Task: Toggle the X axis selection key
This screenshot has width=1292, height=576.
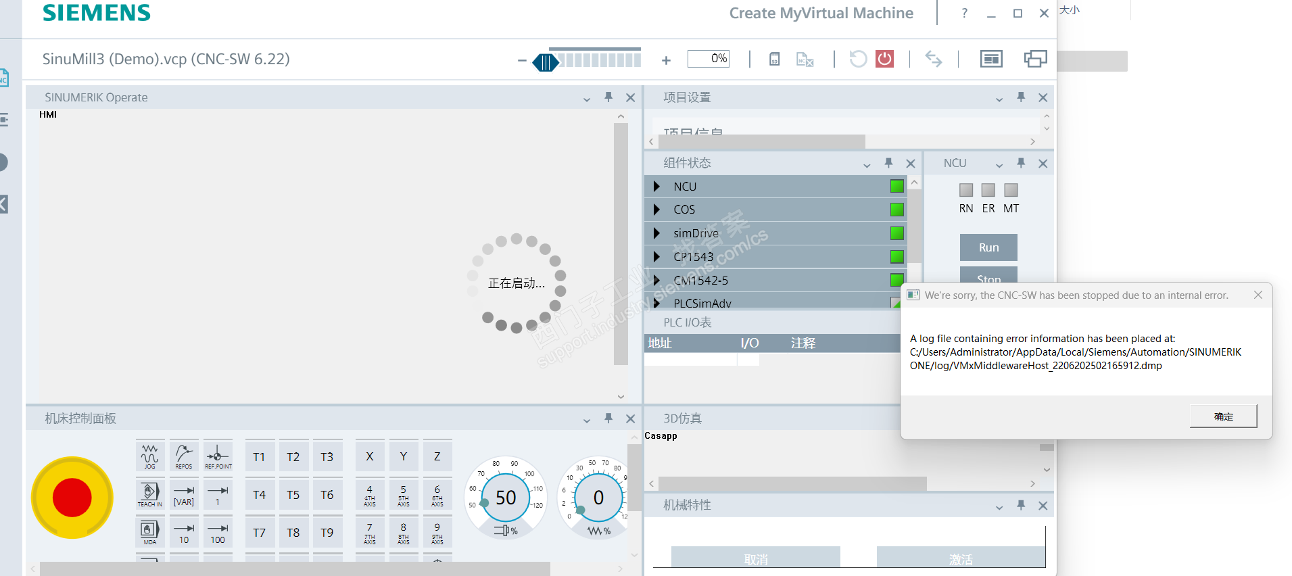Action: tap(370, 456)
